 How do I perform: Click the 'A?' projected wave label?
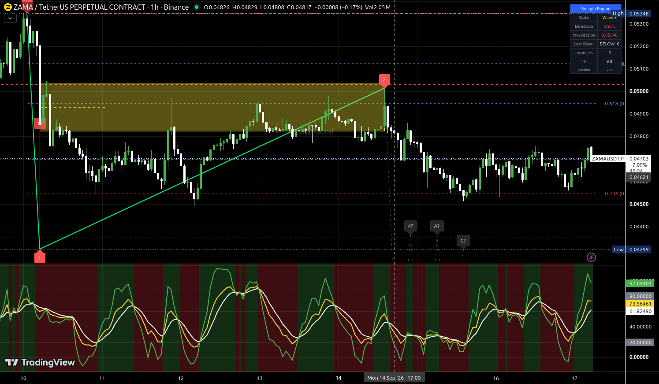pos(437,227)
